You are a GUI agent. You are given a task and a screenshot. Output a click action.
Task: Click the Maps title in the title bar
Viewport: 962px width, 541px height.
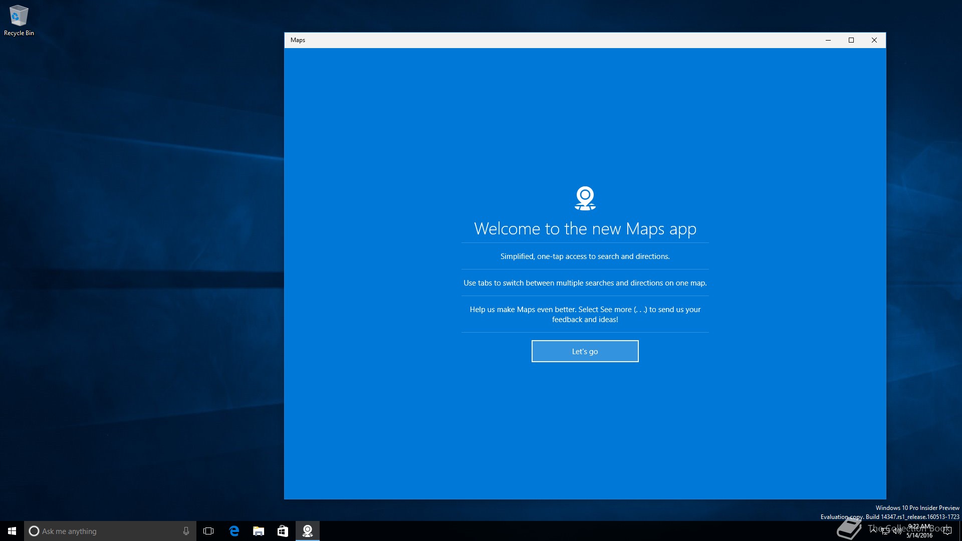[298, 40]
